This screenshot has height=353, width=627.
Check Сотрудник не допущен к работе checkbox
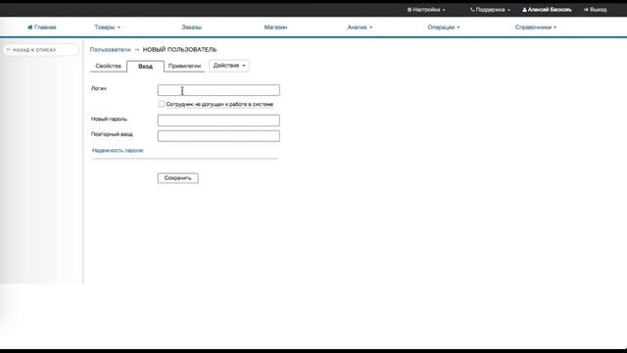coord(161,104)
